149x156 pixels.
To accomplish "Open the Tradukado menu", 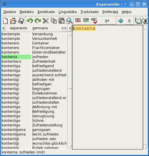I will 90,12.
